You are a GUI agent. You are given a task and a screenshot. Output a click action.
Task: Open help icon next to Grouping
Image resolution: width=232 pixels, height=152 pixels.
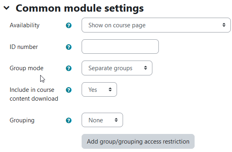(69, 120)
